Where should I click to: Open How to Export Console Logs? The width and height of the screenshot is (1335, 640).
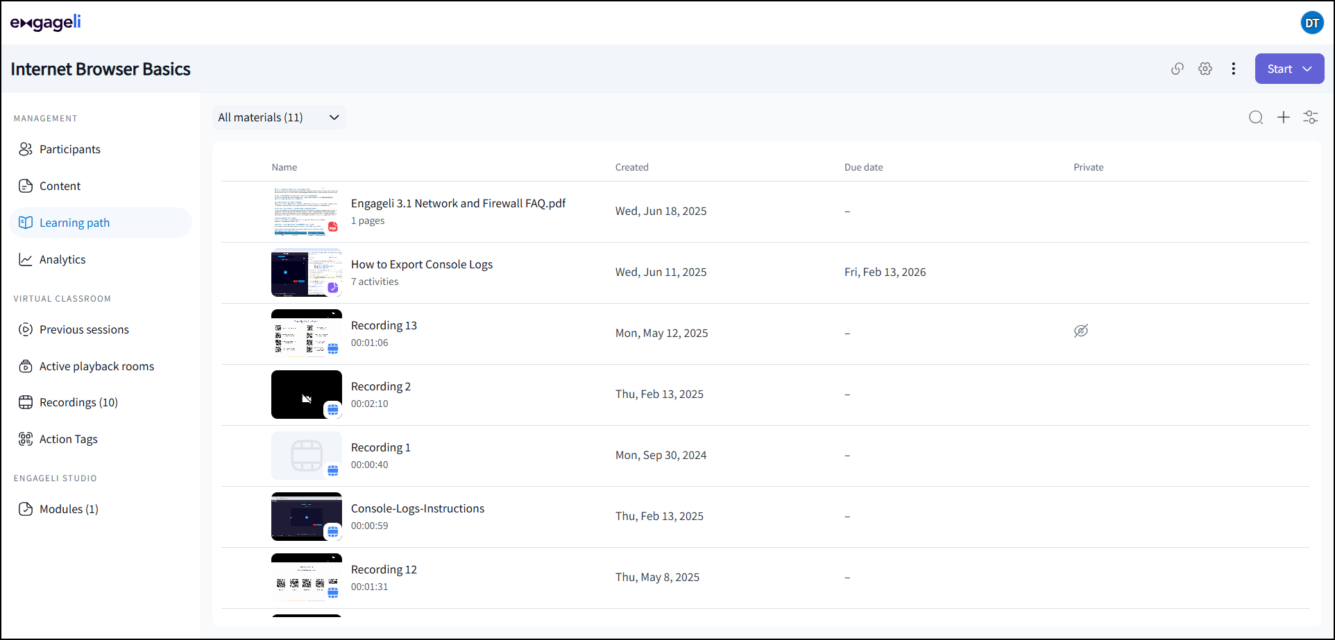tap(422, 264)
